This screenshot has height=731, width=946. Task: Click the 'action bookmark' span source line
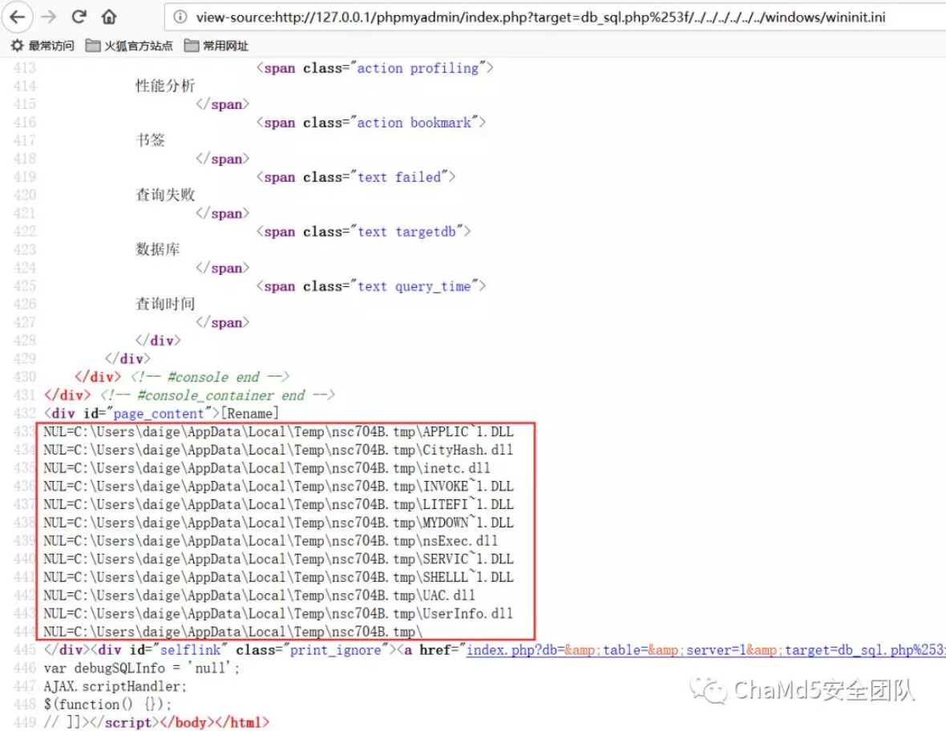coord(371,123)
